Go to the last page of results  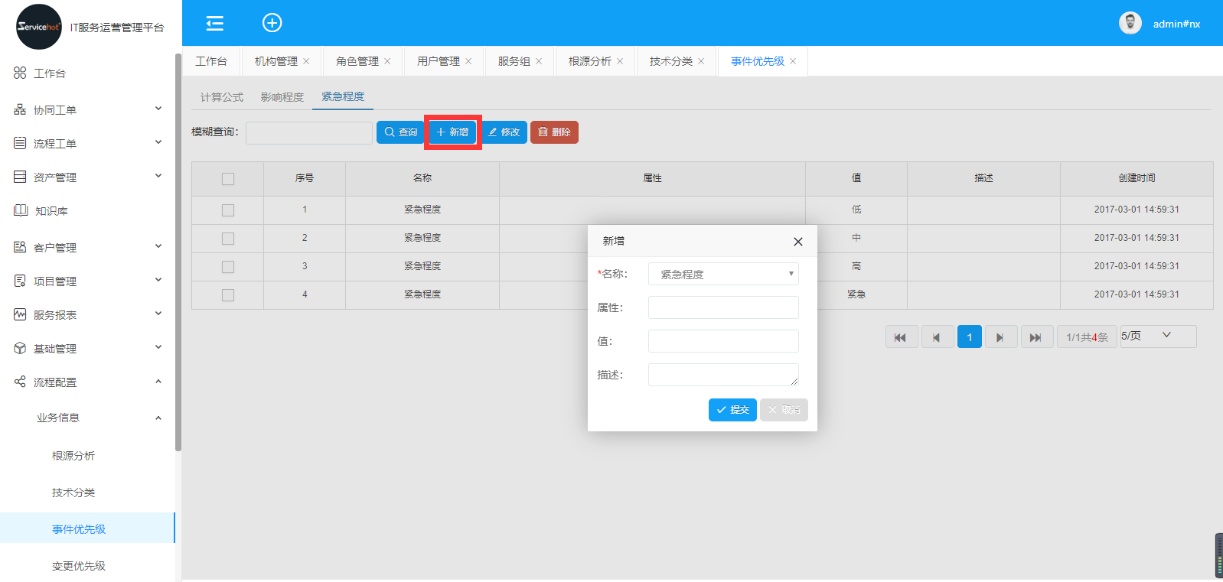[x=1035, y=337]
